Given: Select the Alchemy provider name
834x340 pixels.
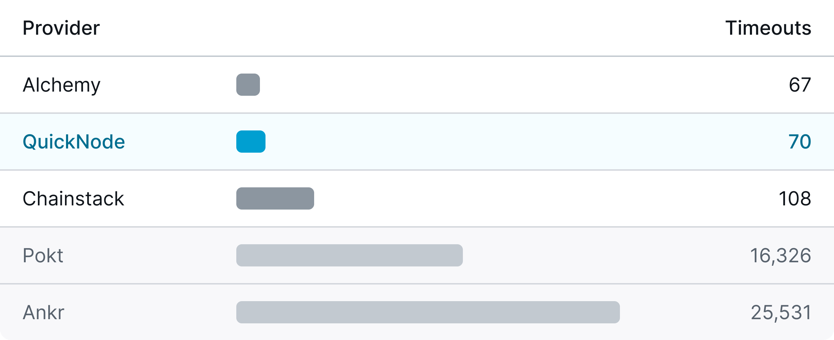Looking at the screenshot, I should click(62, 85).
